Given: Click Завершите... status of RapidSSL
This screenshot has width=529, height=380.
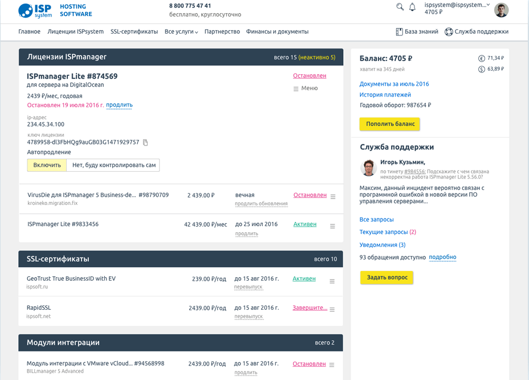Looking at the screenshot, I should coord(310,308).
